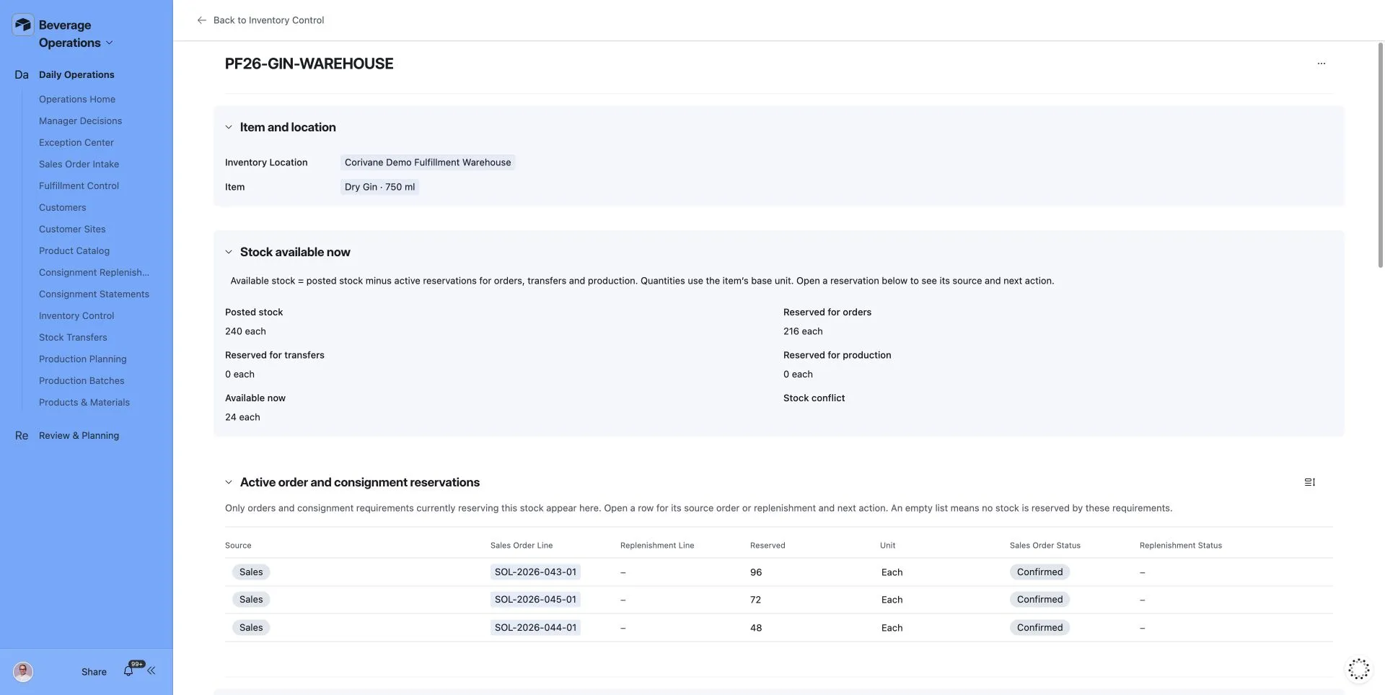This screenshot has height=695, width=1385.
Task: Collapse the Stock available now section
Action: pos(229,252)
